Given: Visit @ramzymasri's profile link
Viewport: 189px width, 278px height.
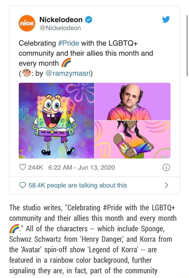Looking at the screenshot, I should pyautogui.click(x=69, y=73).
